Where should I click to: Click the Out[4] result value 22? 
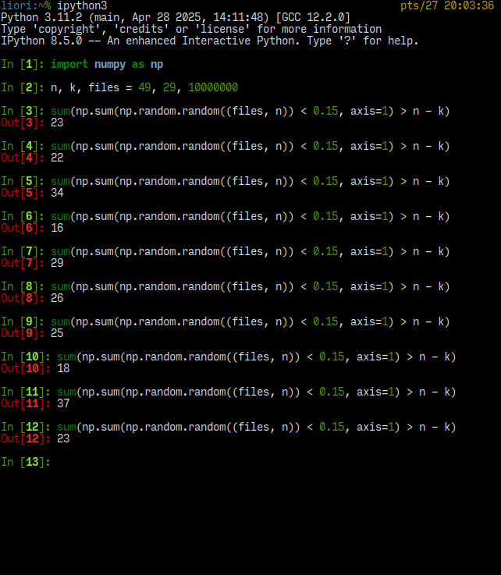tap(56, 158)
